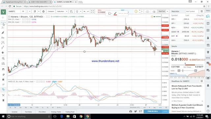Toggle the magnet mode tool
The image size is (211, 119).
click(x=3, y=69)
